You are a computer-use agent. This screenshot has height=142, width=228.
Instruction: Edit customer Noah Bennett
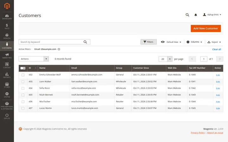(218, 95)
